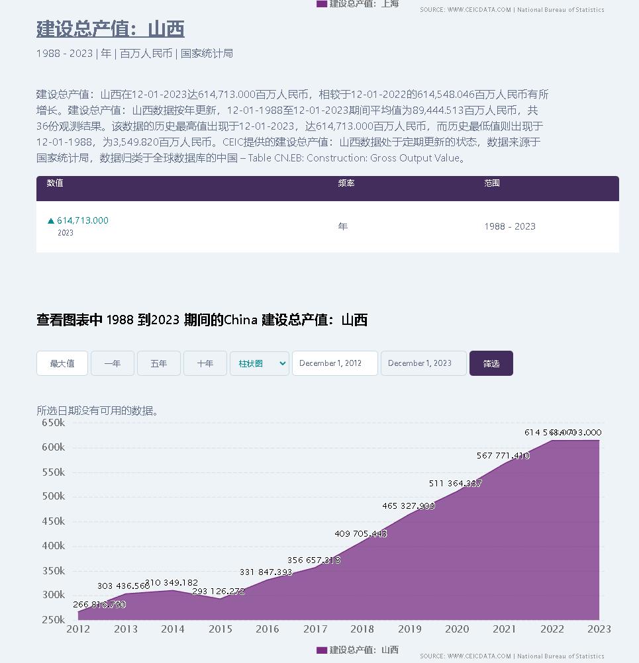Edit the December 1, 2023 end date
The width and height of the screenshot is (639, 663).
point(423,363)
